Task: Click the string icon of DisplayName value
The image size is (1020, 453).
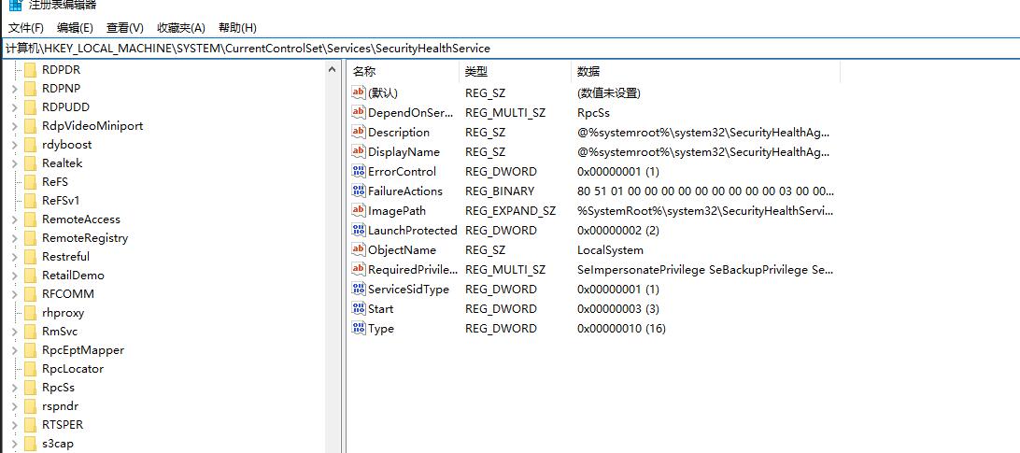Action: (x=359, y=151)
